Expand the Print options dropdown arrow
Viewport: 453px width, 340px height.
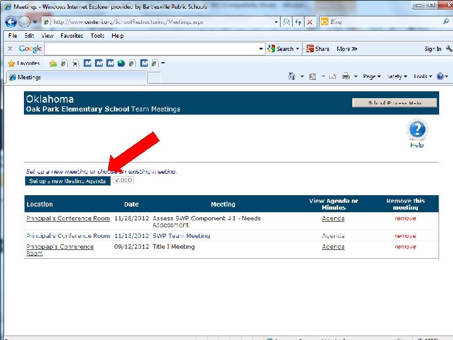pyautogui.click(x=355, y=77)
